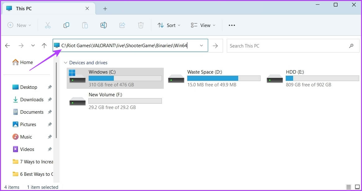This screenshot has width=362, height=191.
Task: Add a new tab with plus button
Action: 105,9
